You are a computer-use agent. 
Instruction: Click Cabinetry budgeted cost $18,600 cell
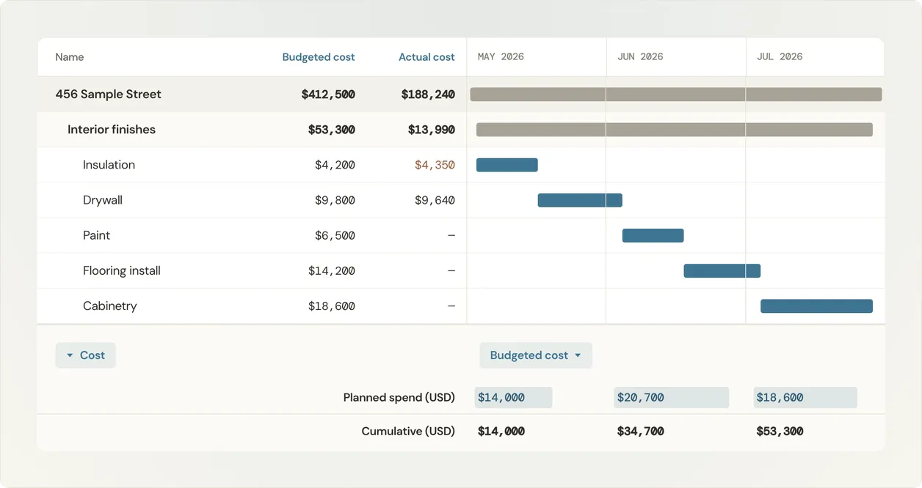point(332,306)
